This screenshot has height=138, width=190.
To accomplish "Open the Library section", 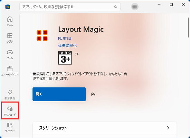I will pos(10,127).
